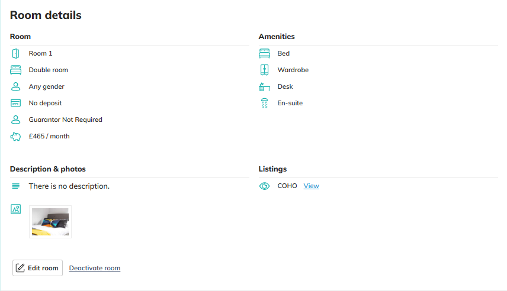This screenshot has height=291, width=507.
Task: Click the card icon next to No deposit
Action: pyautogui.click(x=15, y=103)
